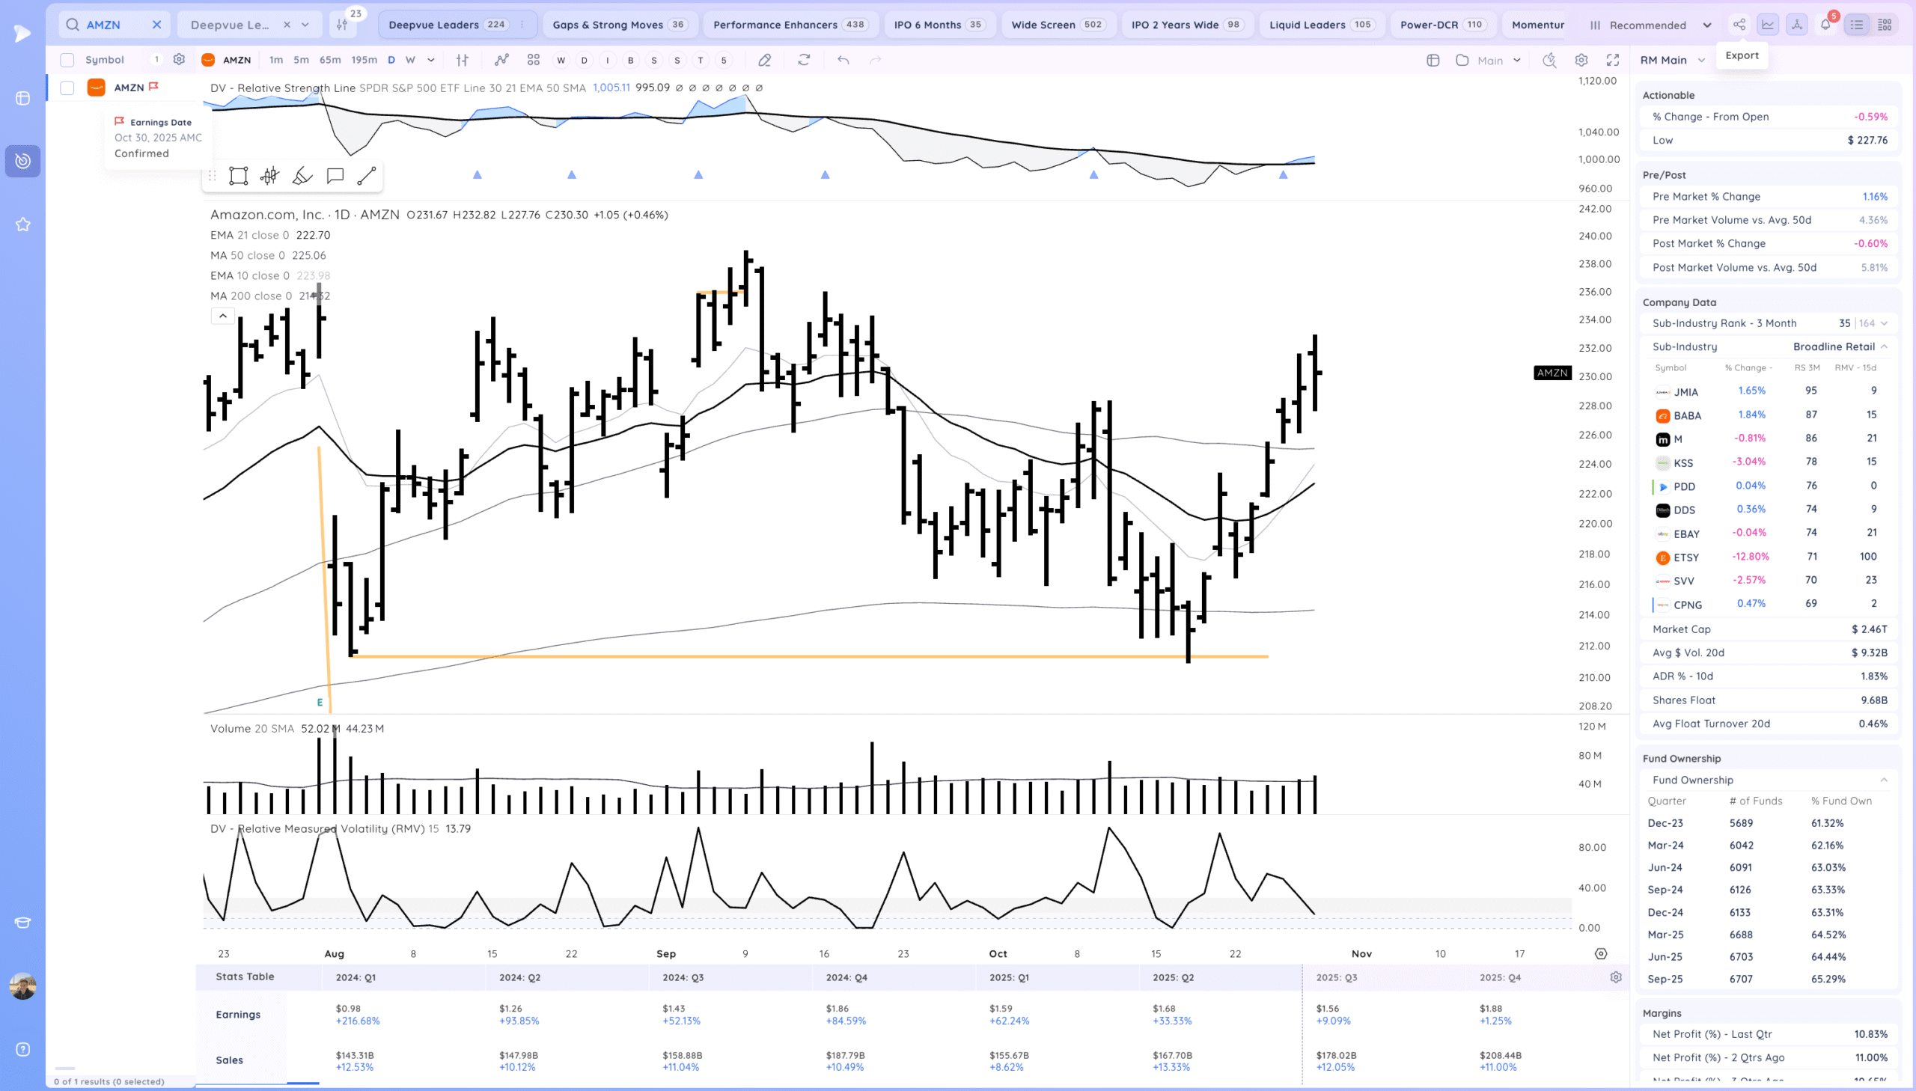Open the indicators icon in chart toolbar
Image resolution: width=1916 pixels, height=1091 pixels.
click(501, 60)
